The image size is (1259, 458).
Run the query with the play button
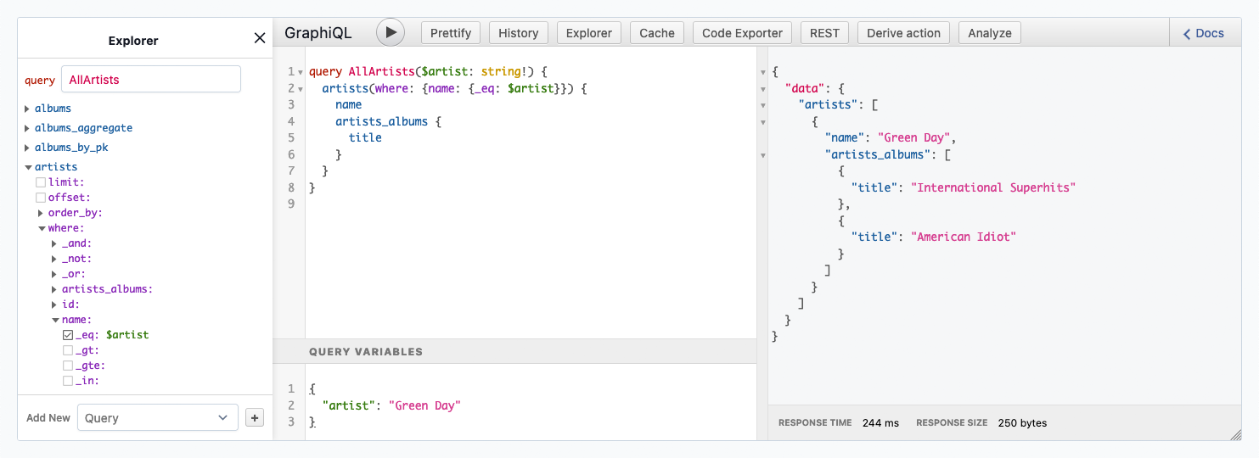391,33
